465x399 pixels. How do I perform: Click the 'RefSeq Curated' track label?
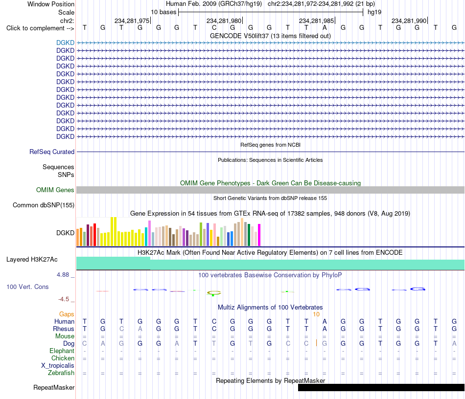pyautogui.click(x=51, y=152)
